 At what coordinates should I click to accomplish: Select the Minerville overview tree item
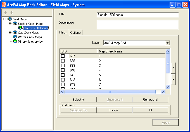(31, 42)
